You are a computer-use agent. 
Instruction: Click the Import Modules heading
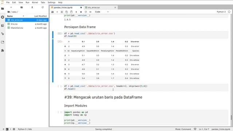[x=76, y=106]
